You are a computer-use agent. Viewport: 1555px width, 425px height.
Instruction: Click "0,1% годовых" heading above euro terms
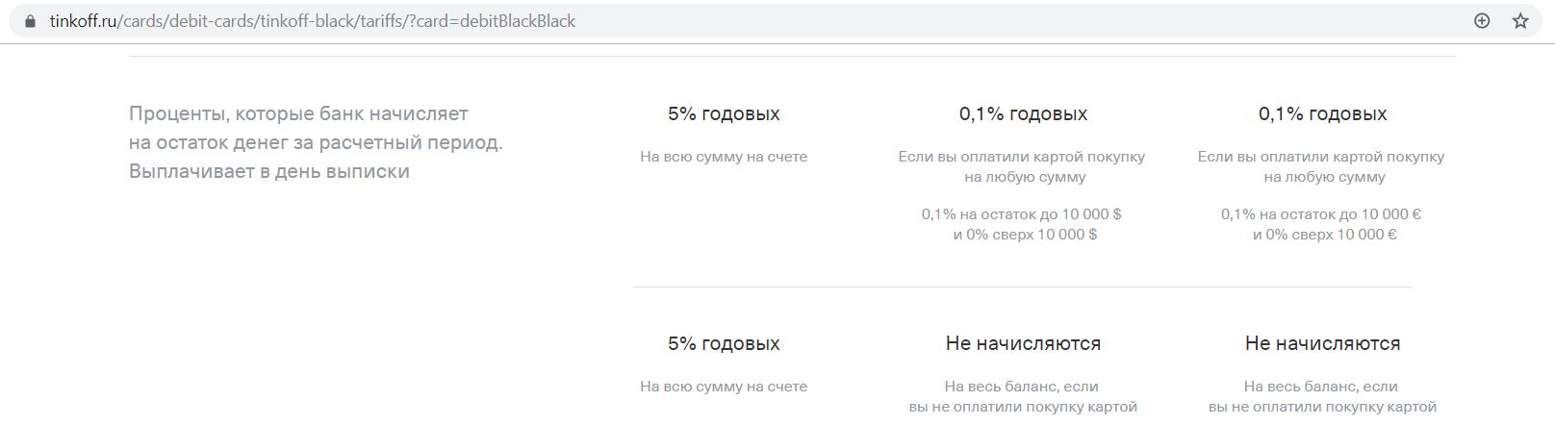click(1322, 113)
